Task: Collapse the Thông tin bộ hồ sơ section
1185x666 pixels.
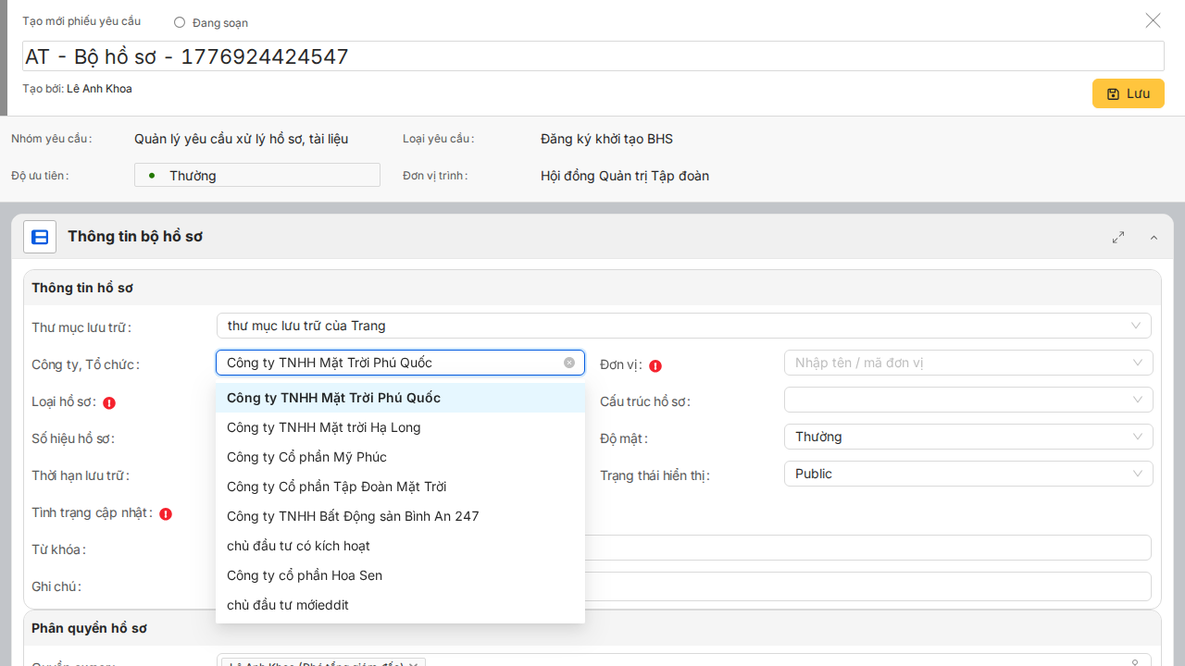Action: (1154, 238)
